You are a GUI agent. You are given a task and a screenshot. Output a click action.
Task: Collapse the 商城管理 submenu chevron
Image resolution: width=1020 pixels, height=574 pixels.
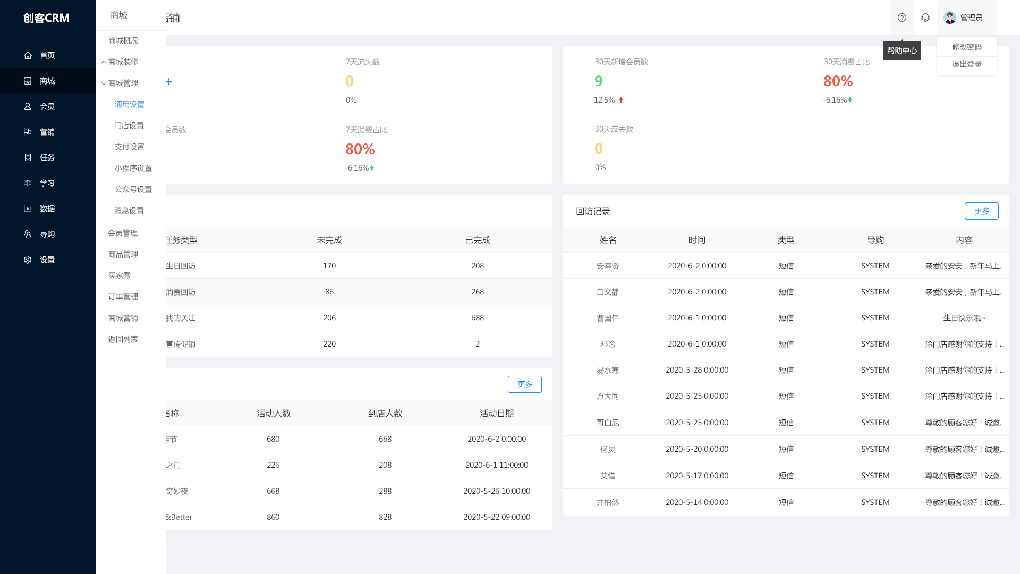pyautogui.click(x=104, y=83)
